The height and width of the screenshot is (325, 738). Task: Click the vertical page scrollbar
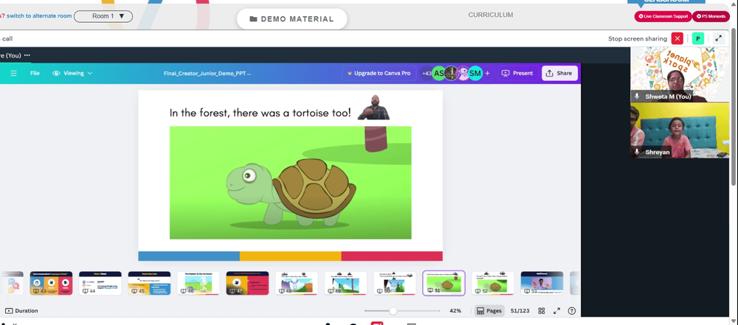click(734, 108)
